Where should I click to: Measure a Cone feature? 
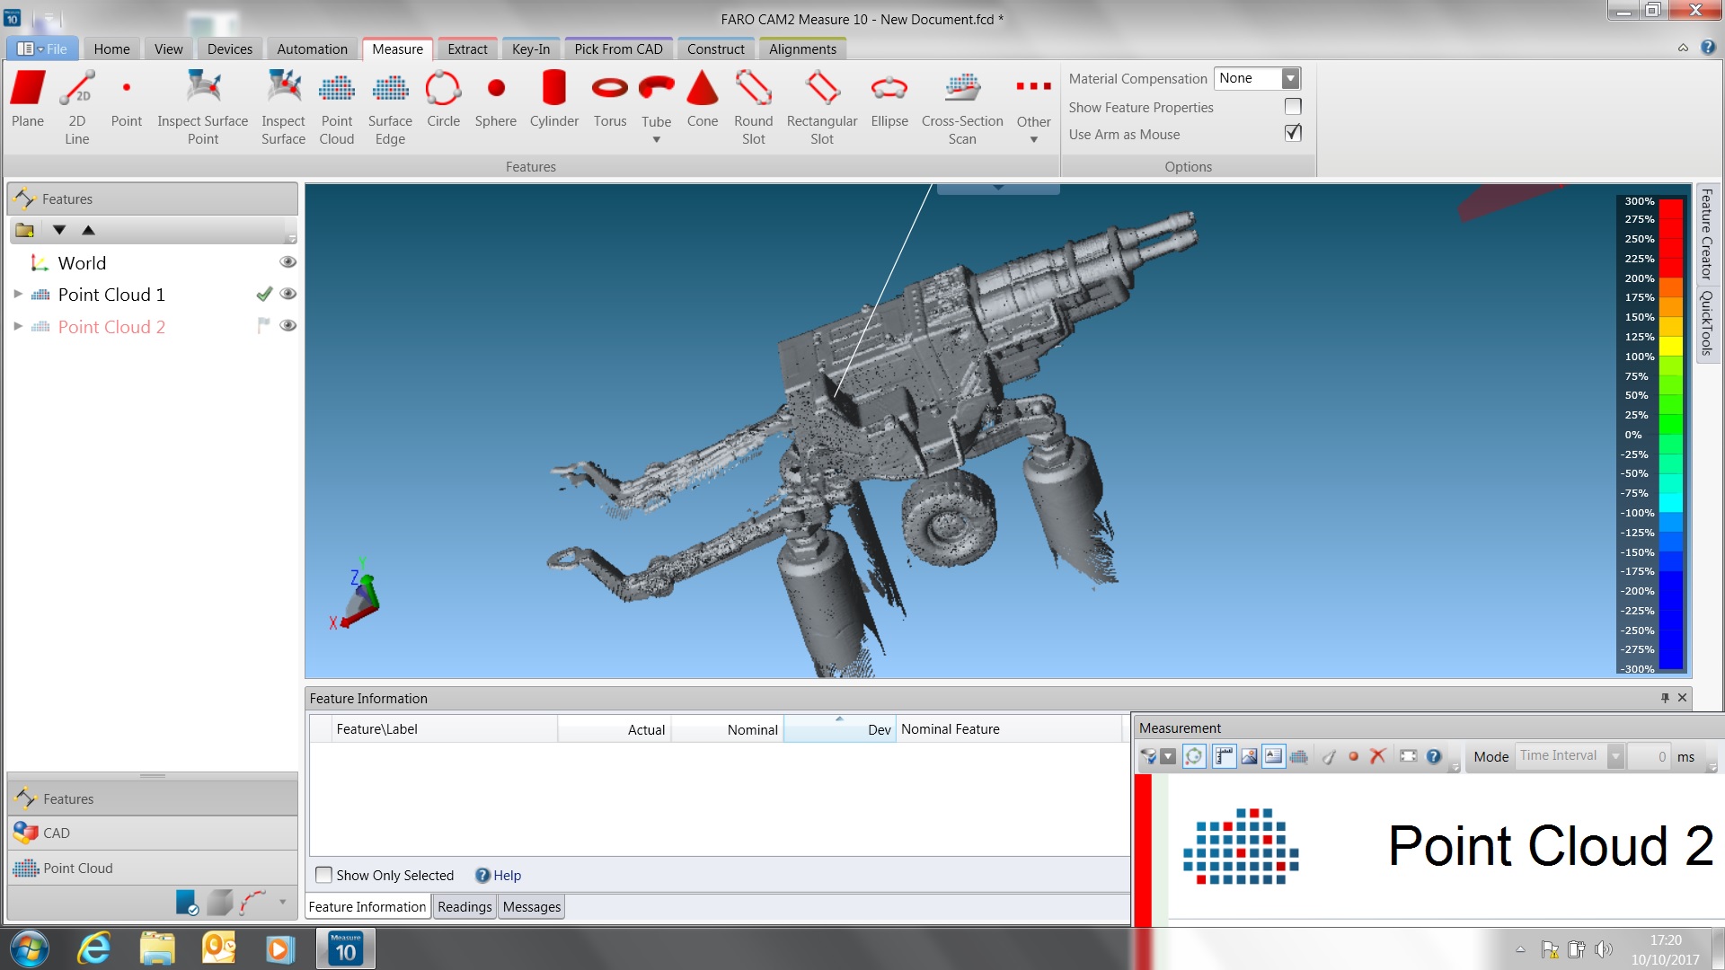703,99
